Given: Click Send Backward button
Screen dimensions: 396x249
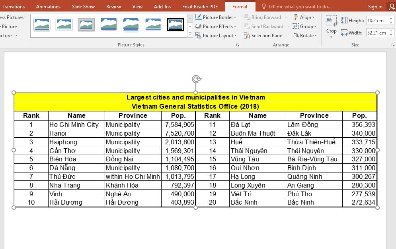Looking at the screenshot, I should coord(263,27).
